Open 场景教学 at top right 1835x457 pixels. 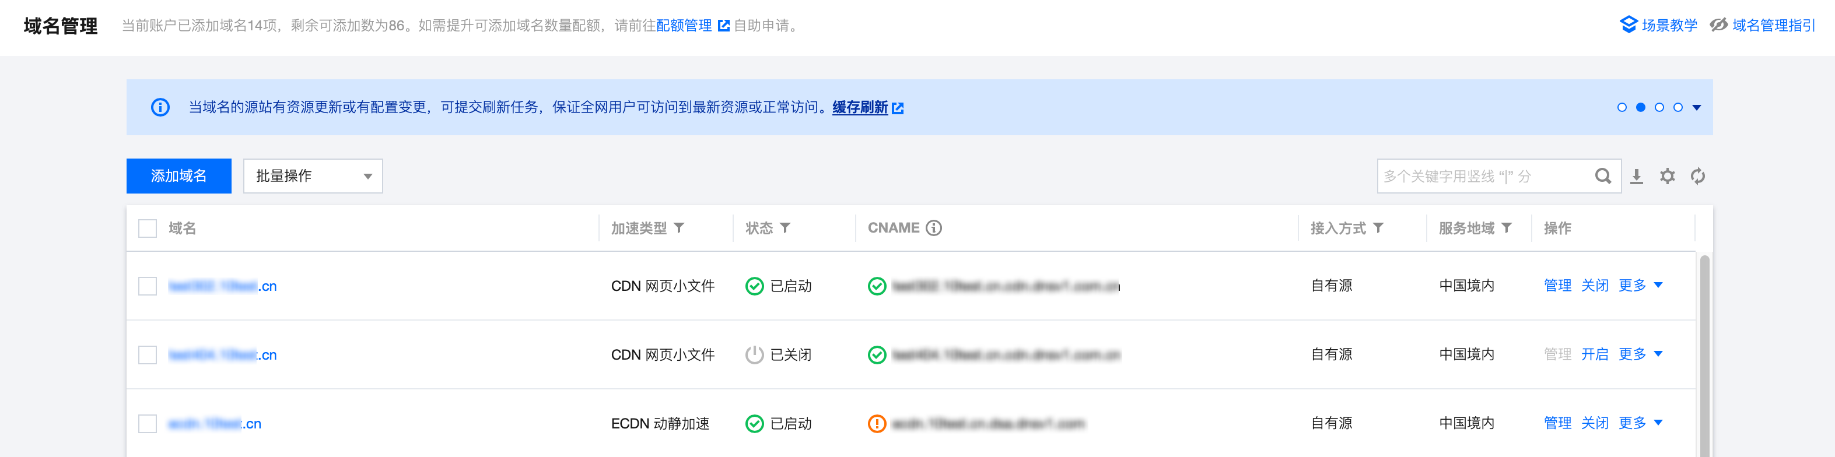point(1658,25)
